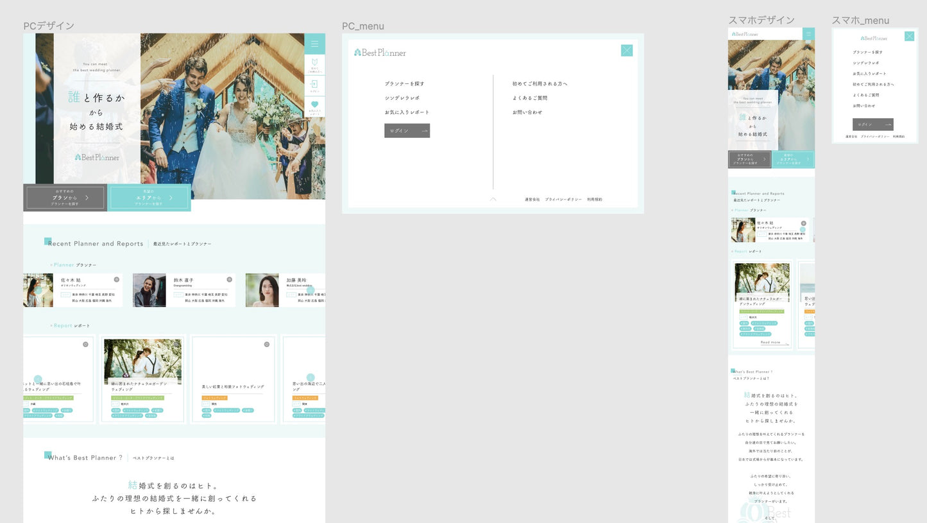
Task: Close the PC_menu with the X icon
Action: 627,51
